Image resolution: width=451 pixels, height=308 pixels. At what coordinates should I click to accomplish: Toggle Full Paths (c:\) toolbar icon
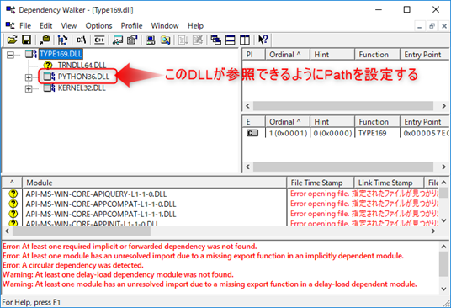81,40
